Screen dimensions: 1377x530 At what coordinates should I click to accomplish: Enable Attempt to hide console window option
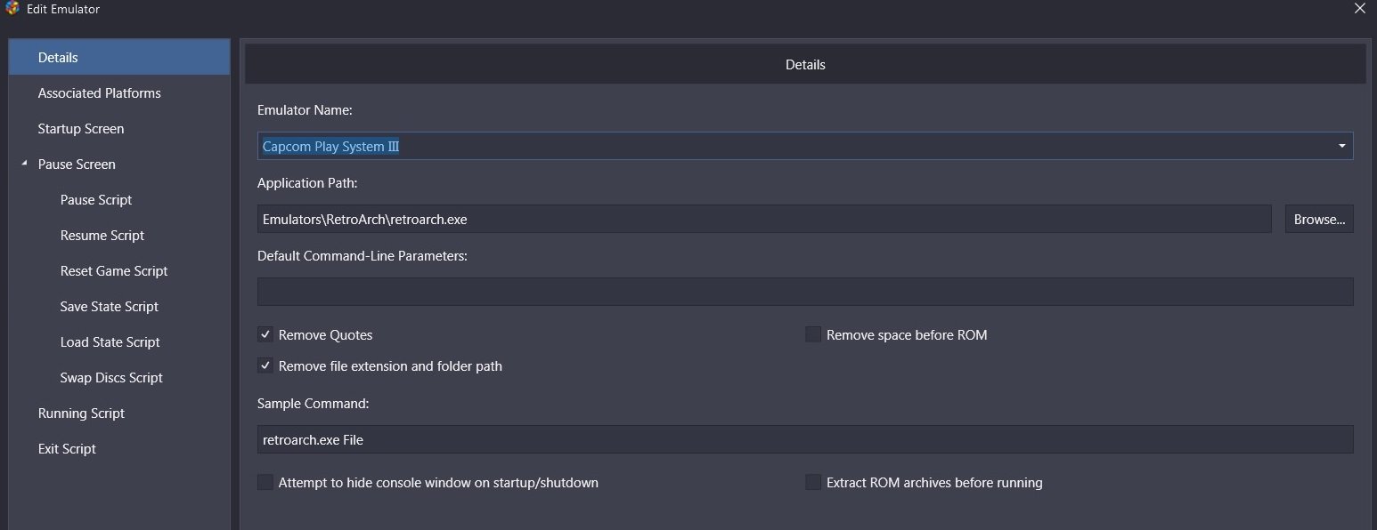tap(265, 482)
